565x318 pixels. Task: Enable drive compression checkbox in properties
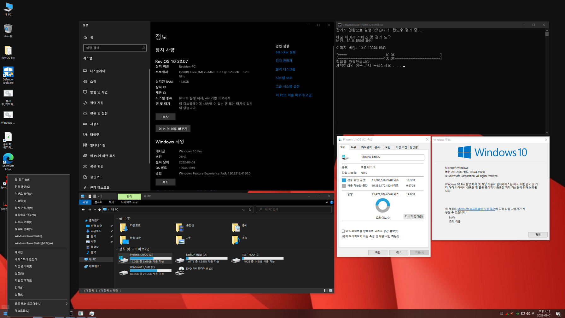(343, 231)
